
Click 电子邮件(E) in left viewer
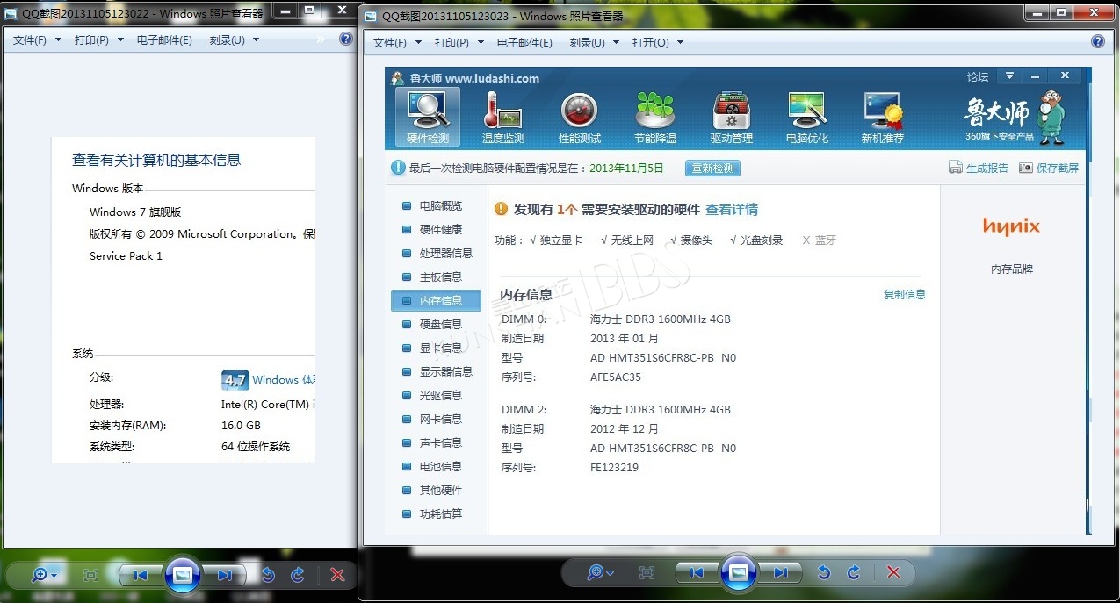(x=164, y=39)
